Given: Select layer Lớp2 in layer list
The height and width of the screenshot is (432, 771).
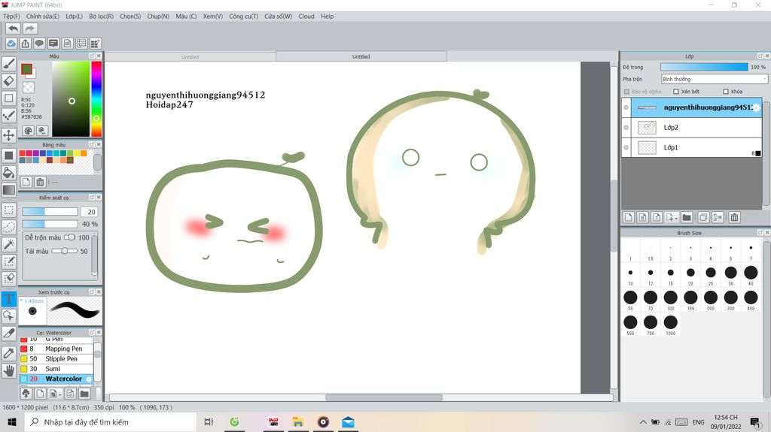Looking at the screenshot, I should click(691, 128).
